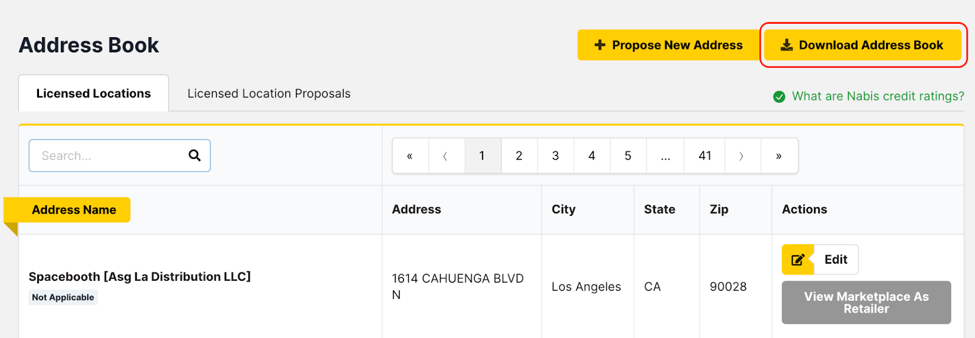
Task: Open What are Nabis credit ratings link
Action: [877, 96]
